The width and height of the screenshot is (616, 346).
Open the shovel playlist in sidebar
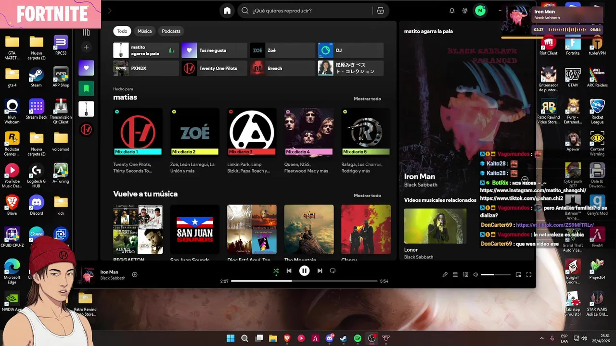point(86,109)
